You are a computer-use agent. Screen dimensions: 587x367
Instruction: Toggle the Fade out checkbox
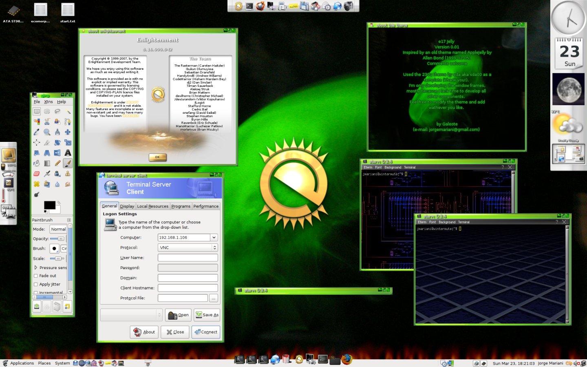click(36, 276)
